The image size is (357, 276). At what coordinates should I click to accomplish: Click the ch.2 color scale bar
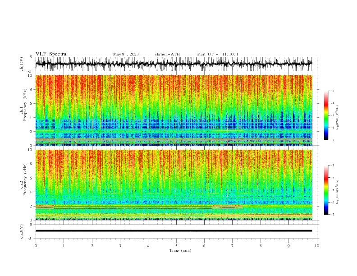click(326, 190)
